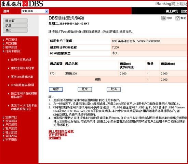Expand 信用卡服務 menu section
Image resolution: width=188 pixels, height=164 pixels.
click(x=11, y=51)
